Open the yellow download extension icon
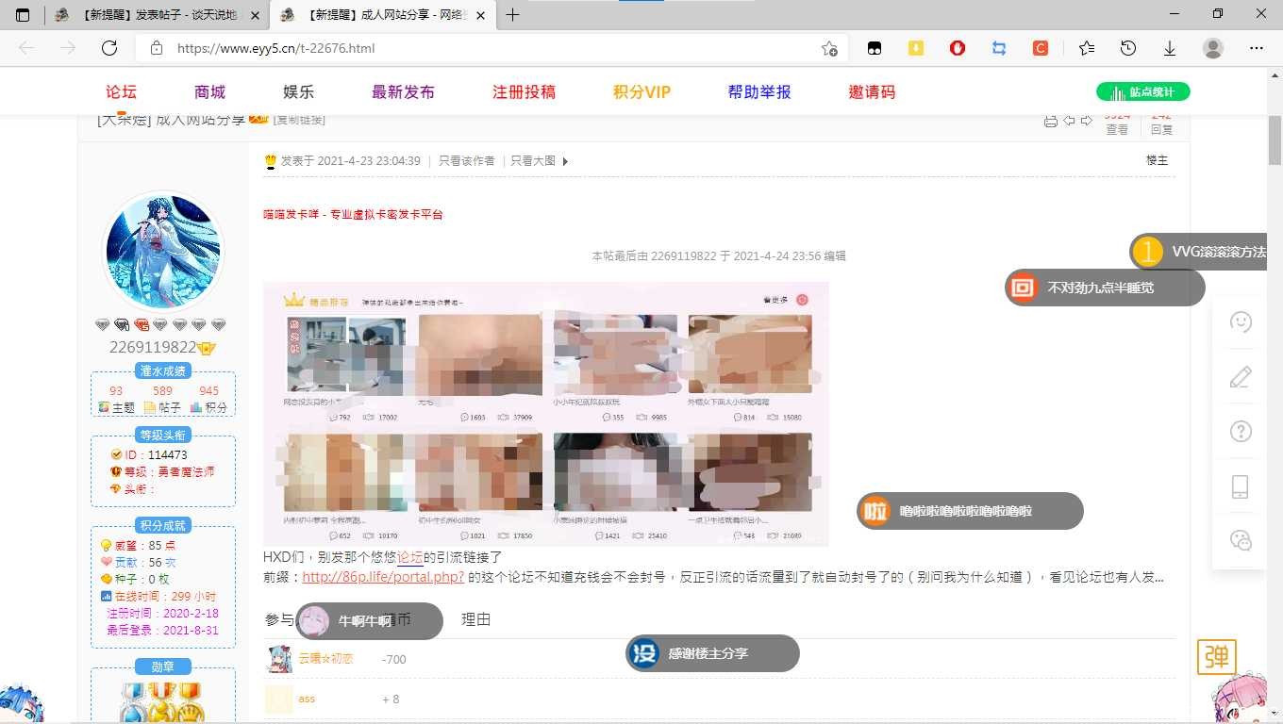This screenshot has width=1283, height=724. point(916,48)
